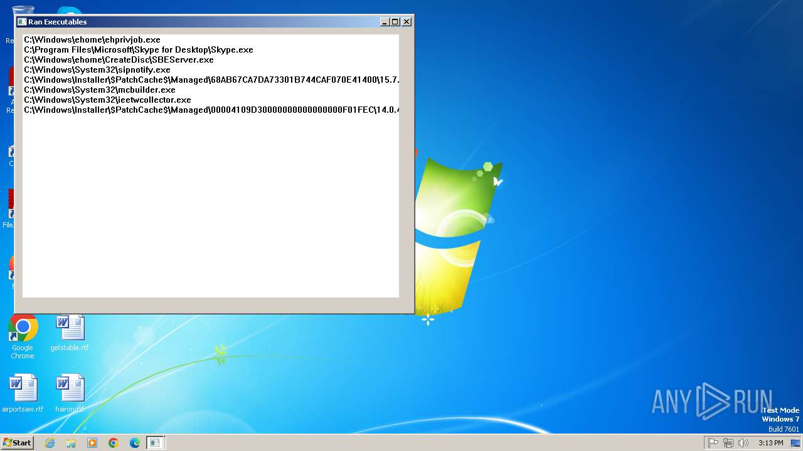Select the 68AB67CA7DA73301B744CAF070E41400 PatchCache line

211,80
